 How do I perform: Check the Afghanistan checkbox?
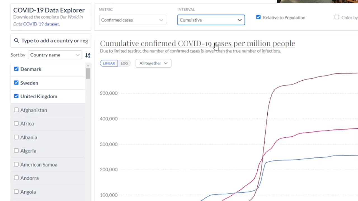coord(16,110)
